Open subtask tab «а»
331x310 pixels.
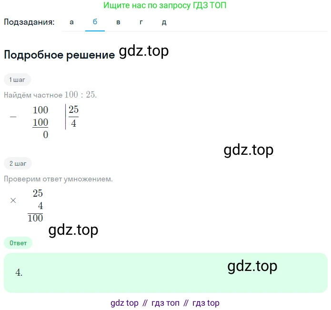coord(72,22)
